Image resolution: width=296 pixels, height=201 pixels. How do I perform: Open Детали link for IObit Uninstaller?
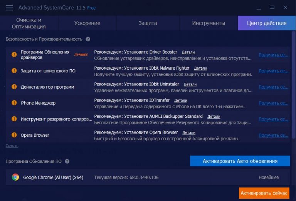[190, 84]
